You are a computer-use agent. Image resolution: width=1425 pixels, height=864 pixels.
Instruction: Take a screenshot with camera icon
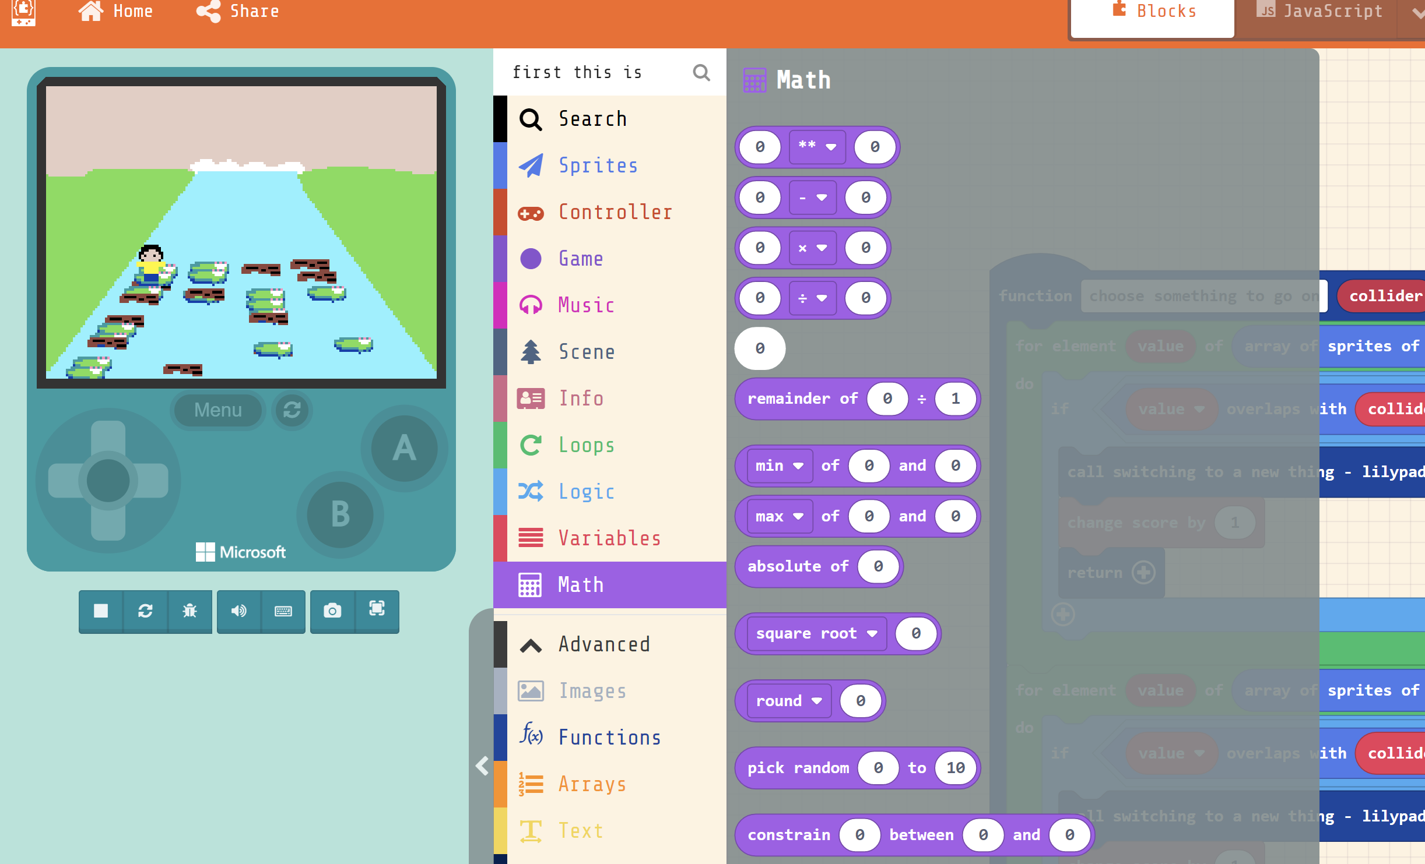click(332, 611)
